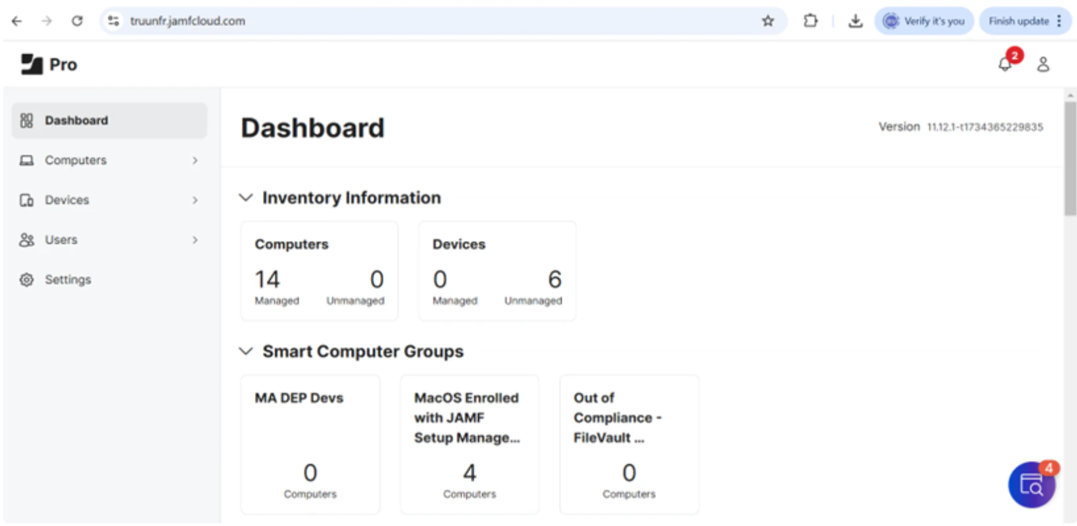
Task: Collapse the Smart Computer Groups section
Action: [246, 351]
